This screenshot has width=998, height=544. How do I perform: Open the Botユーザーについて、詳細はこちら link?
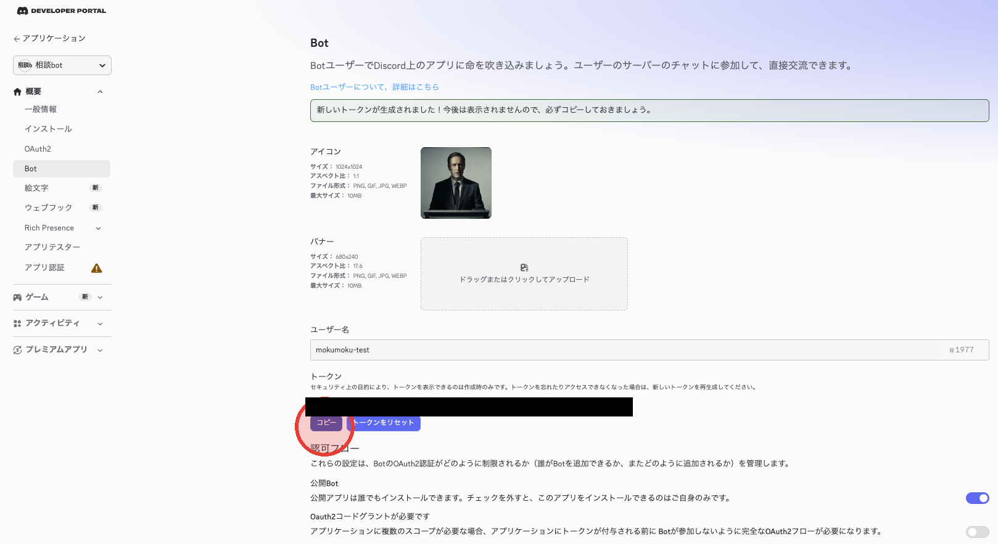[374, 87]
